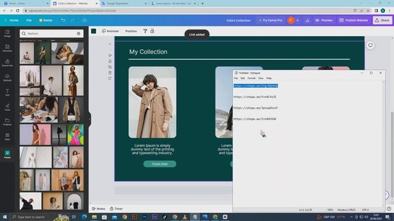The image size is (394, 221).
Task: Lock the page from the page controls
Action: [x=110, y=61]
